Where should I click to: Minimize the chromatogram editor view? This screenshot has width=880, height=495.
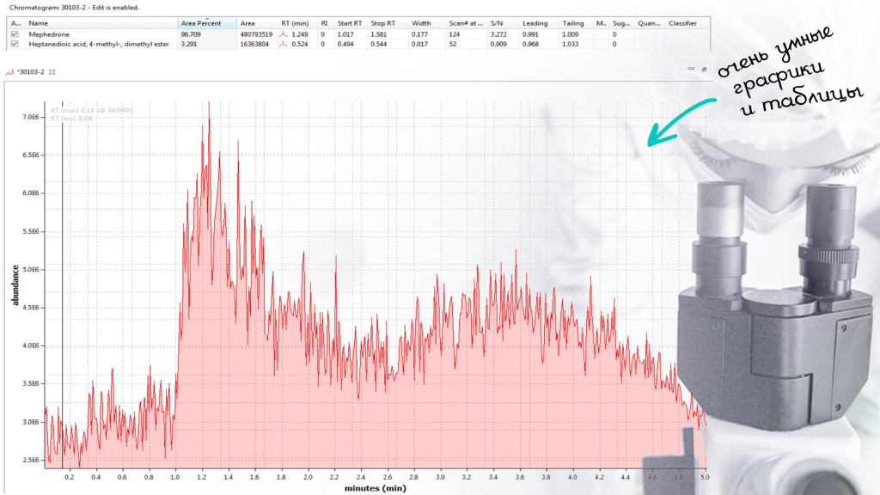coord(692,69)
